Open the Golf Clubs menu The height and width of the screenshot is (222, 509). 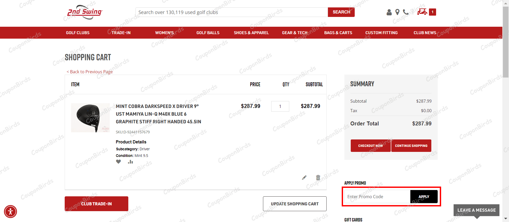click(78, 33)
